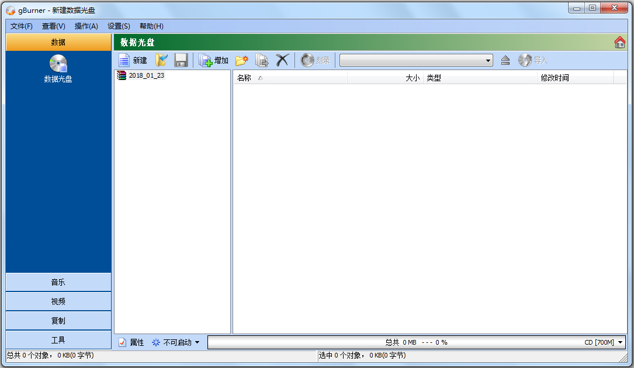Image resolution: width=634 pixels, height=368 pixels.
Task: Maximize the gBurner window
Action: click(593, 8)
